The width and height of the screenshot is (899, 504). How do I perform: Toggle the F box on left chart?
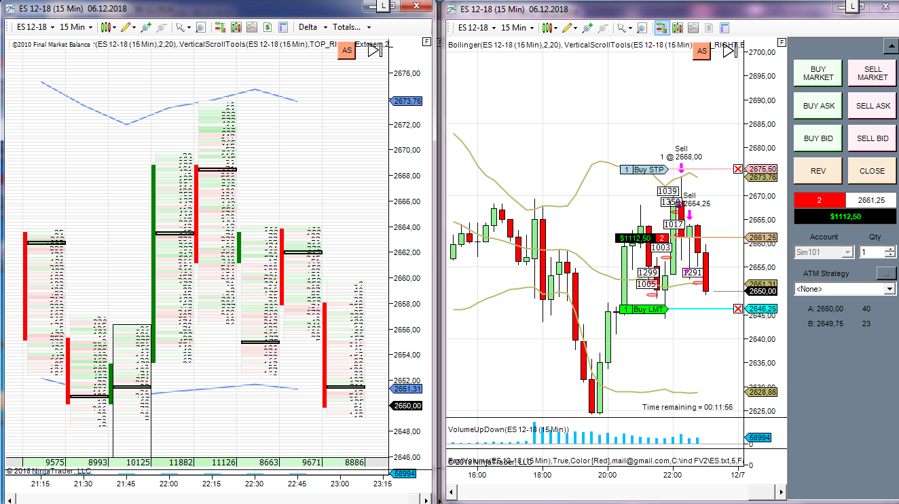(x=426, y=41)
